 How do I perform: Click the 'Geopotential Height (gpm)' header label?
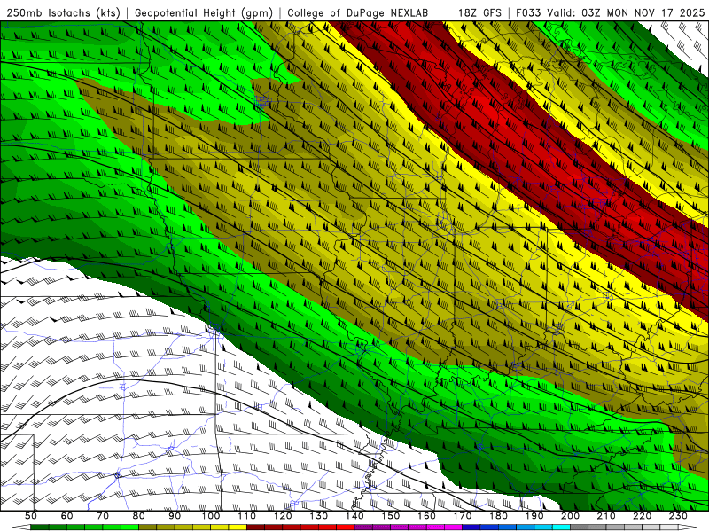[204, 12]
